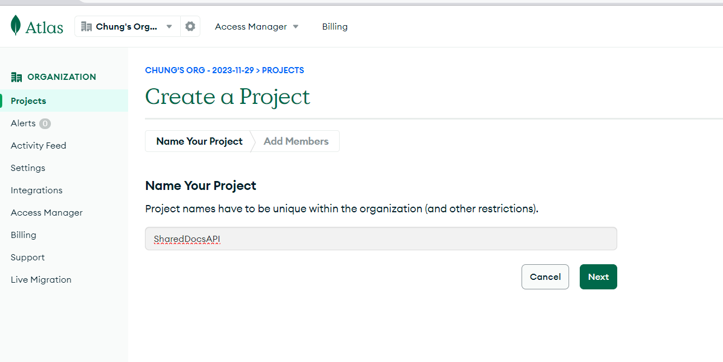
Task: Click the Next button
Action: [598, 277]
